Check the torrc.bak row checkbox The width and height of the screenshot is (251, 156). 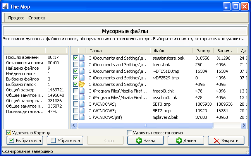tap(76, 65)
